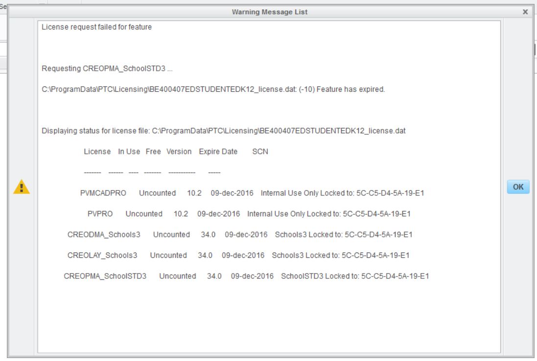537x361 pixels.
Task: Select the CREODMA_Schools3 license name
Action: click(x=104, y=235)
